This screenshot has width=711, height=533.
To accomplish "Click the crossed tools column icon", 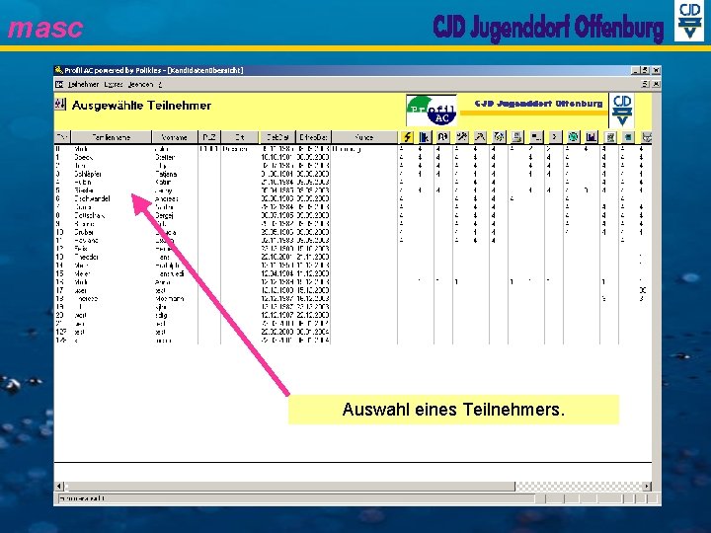I will tap(461, 137).
